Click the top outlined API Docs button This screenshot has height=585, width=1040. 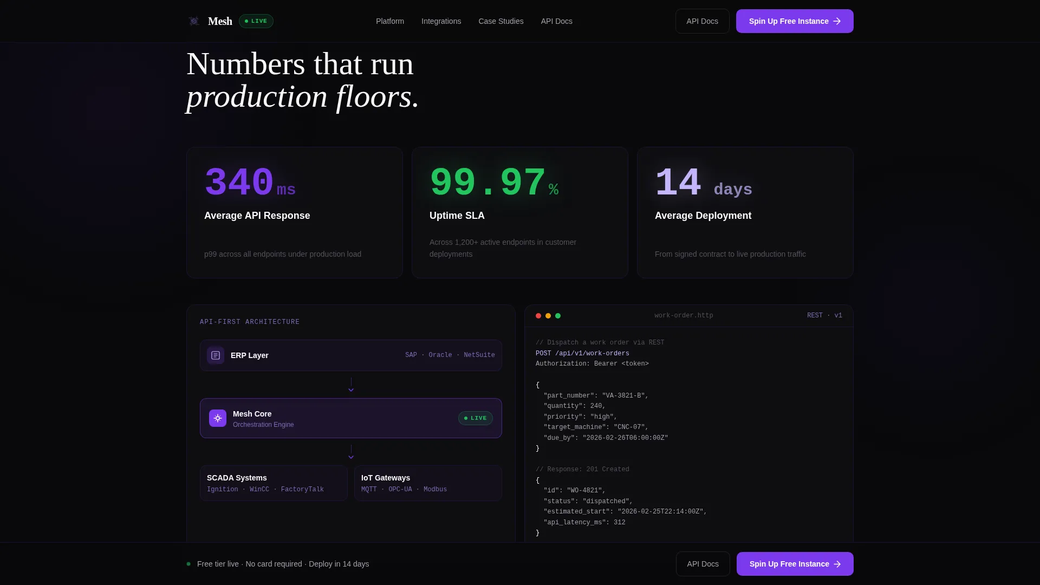(x=703, y=21)
